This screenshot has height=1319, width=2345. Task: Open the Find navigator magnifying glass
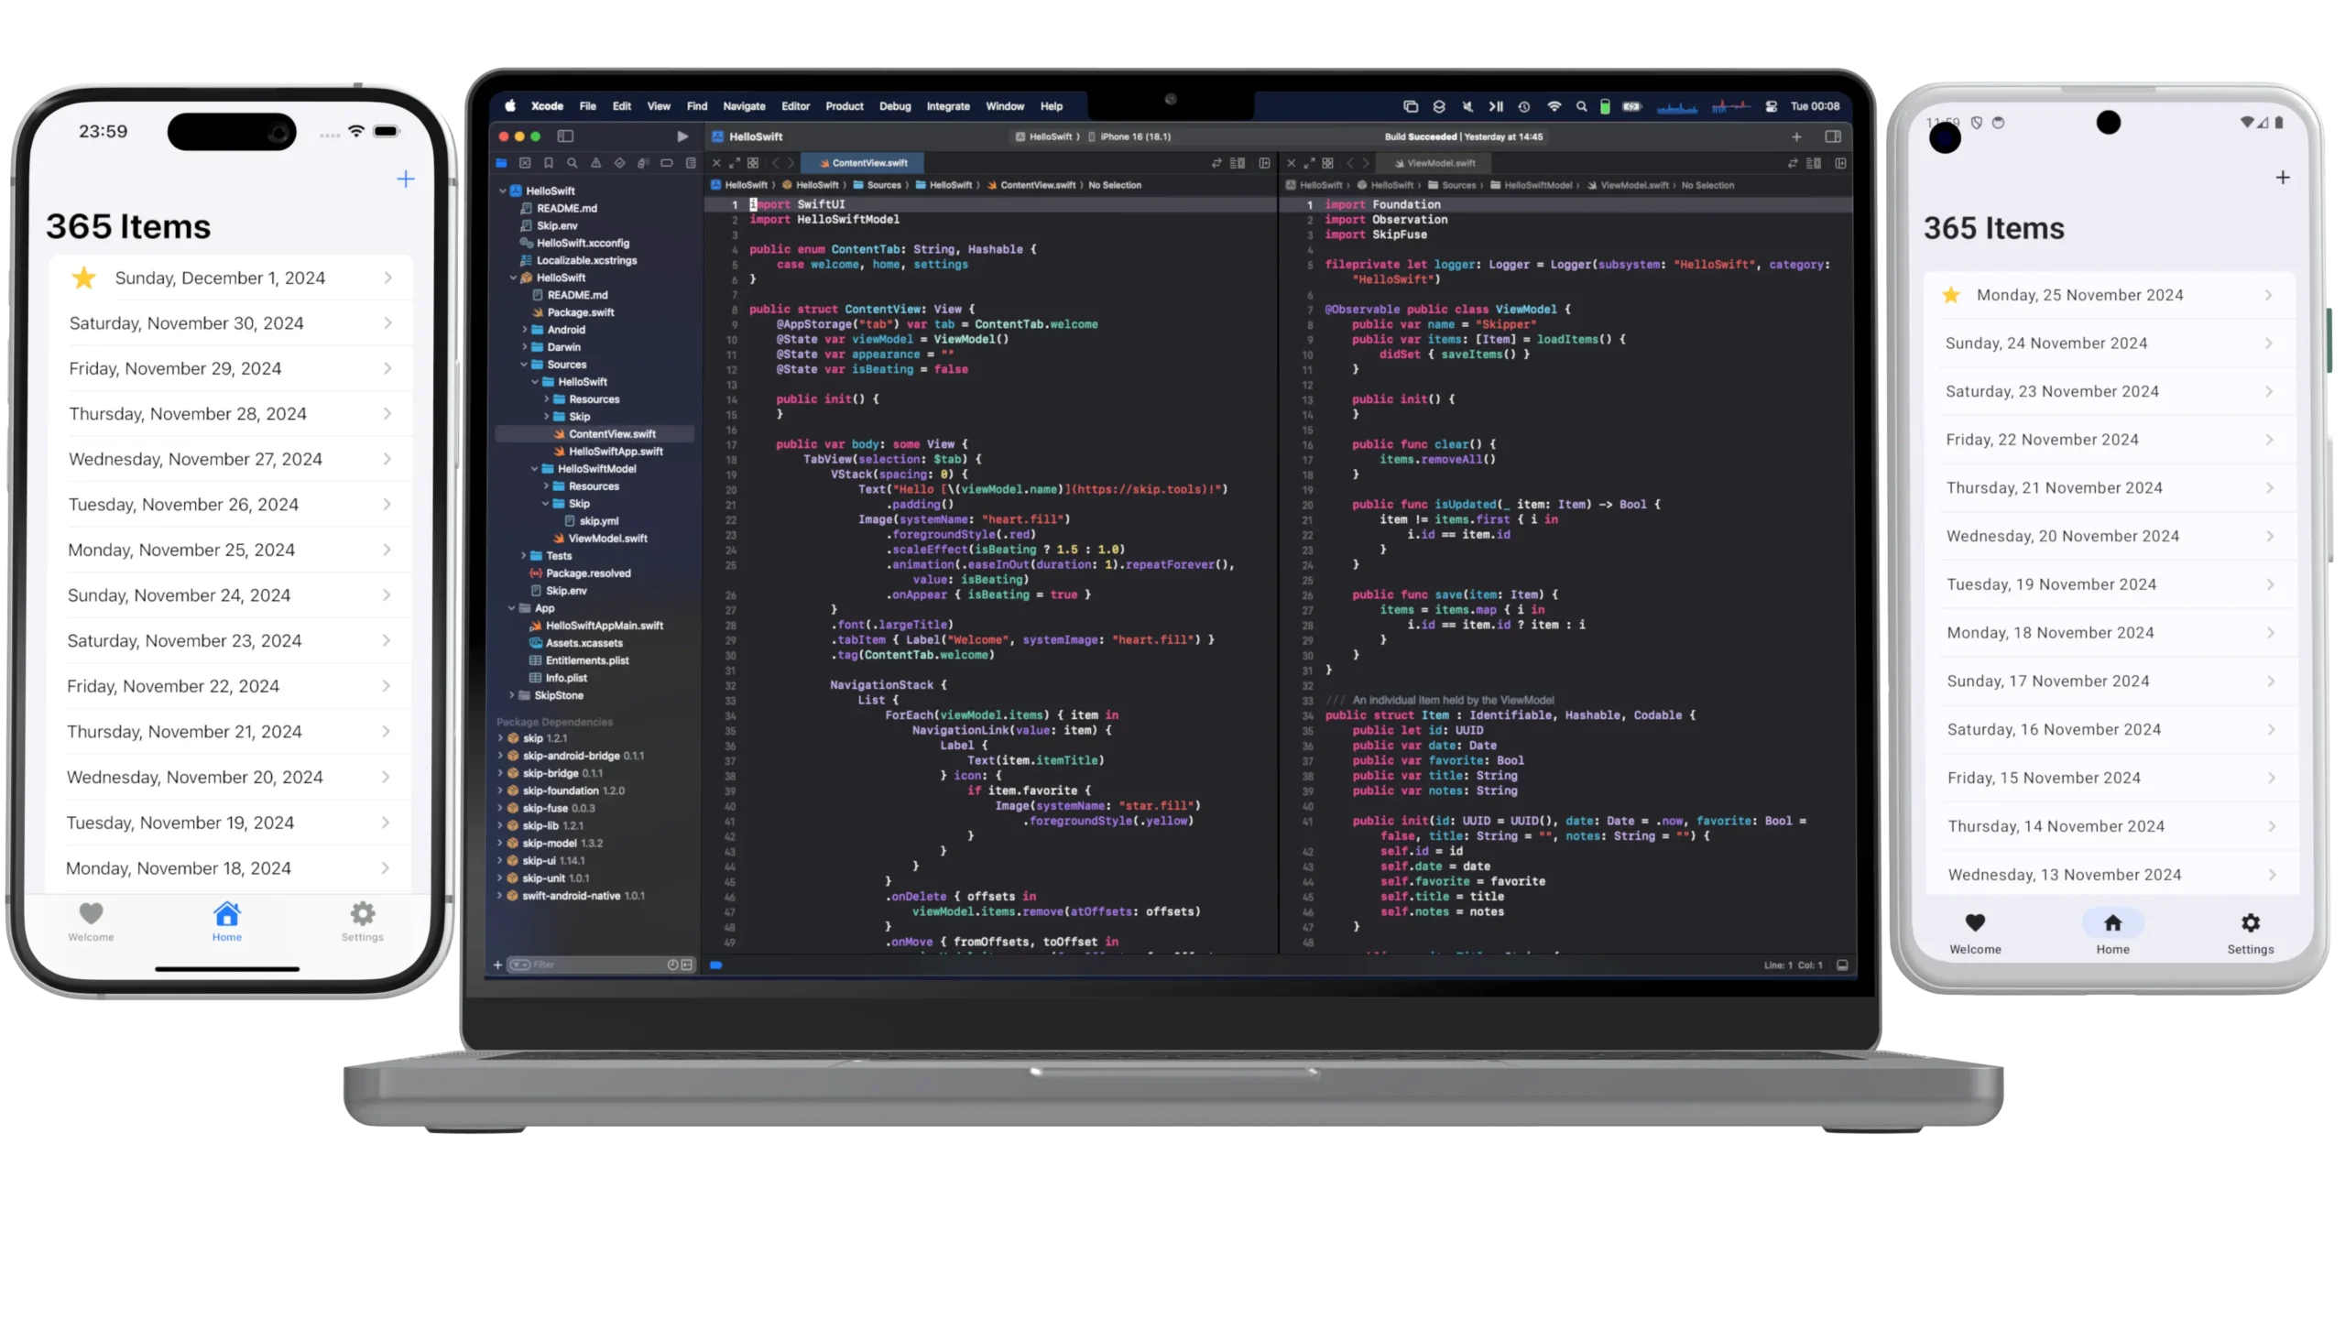572,163
